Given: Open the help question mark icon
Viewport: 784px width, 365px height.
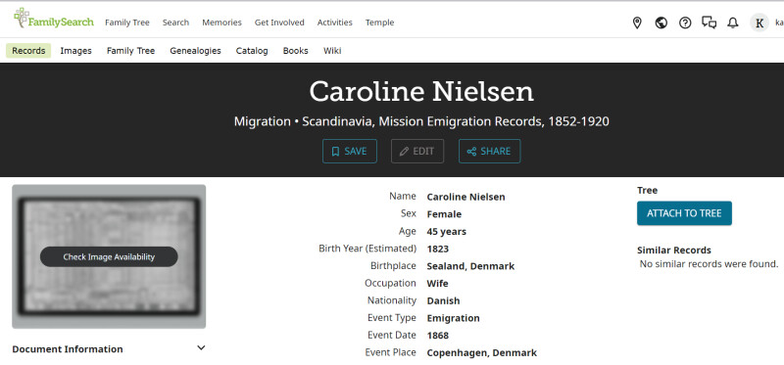Looking at the screenshot, I should [685, 23].
